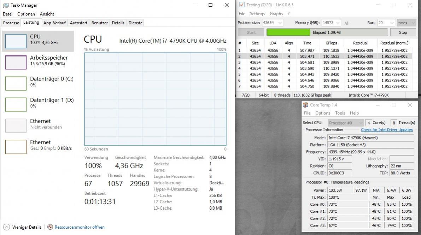Click the Check for Intel Driver Updates link
This screenshot has width=421, height=235.
tap(387, 130)
